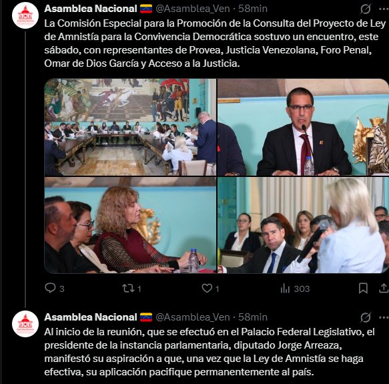
Task: Repost the first Asamblea Nacional tweet
Action: (128, 288)
